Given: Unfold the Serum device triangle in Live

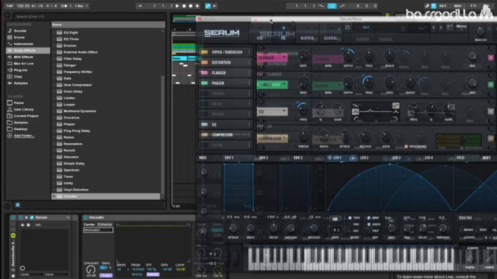Looking at the screenshot, I should [x=26, y=218].
